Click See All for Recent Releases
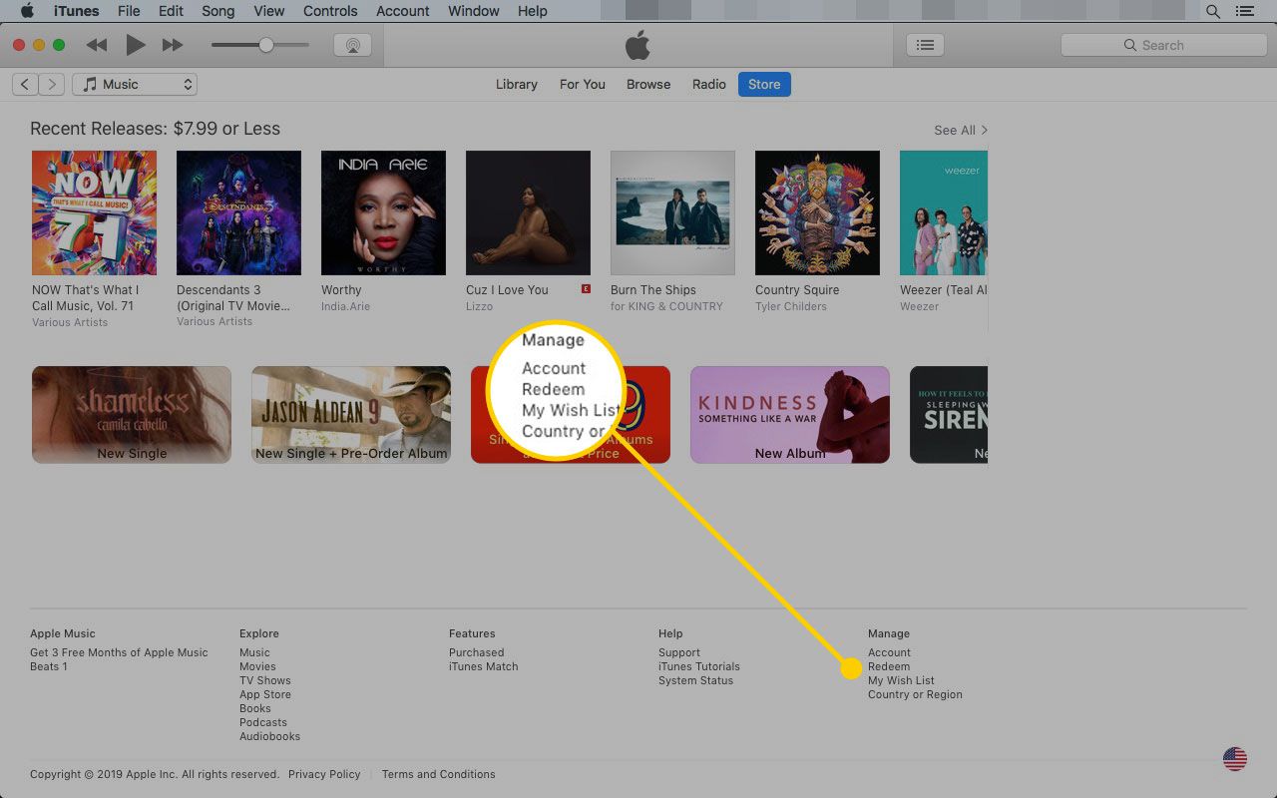The width and height of the screenshot is (1277, 798). click(x=960, y=131)
